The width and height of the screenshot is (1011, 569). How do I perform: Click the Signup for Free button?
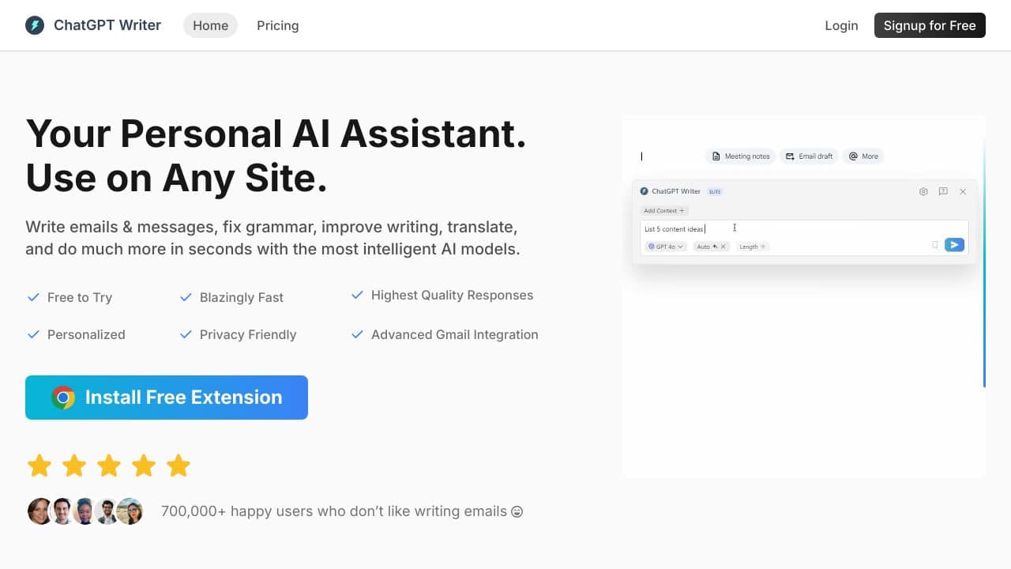(x=930, y=25)
